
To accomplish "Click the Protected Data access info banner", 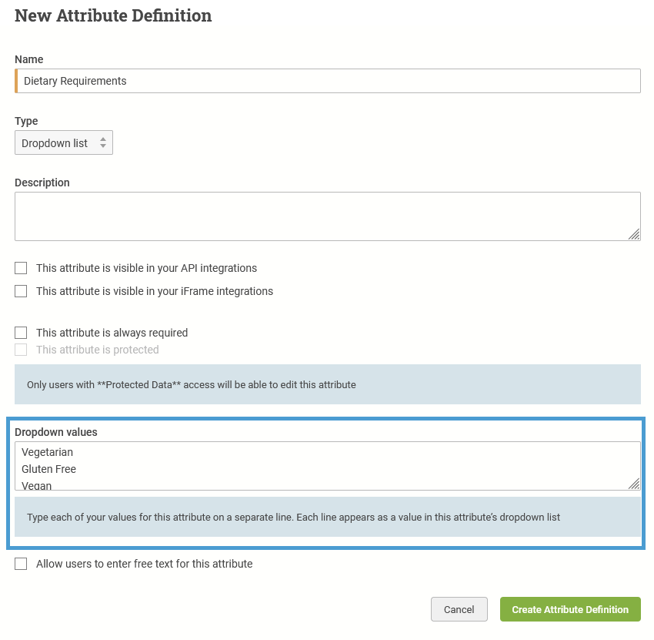I will coord(328,384).
